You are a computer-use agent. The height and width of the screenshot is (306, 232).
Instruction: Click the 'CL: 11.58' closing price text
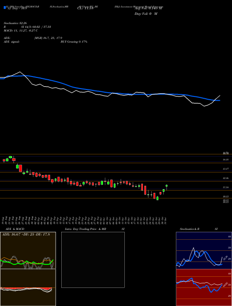(86, 8)
